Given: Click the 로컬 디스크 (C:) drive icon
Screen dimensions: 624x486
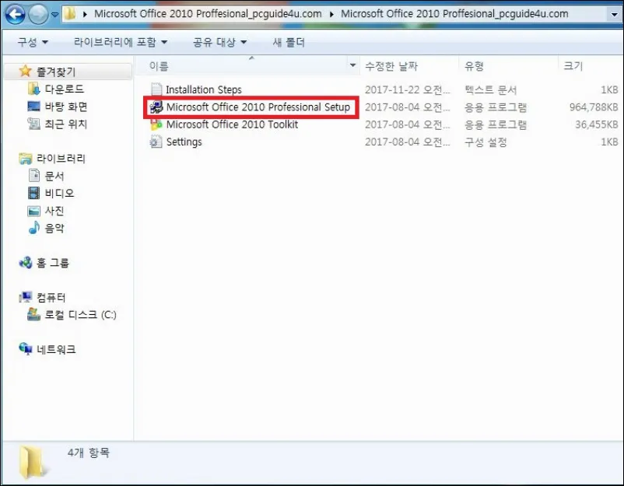Looking at the screenshot, I should [x=33, y=314].
